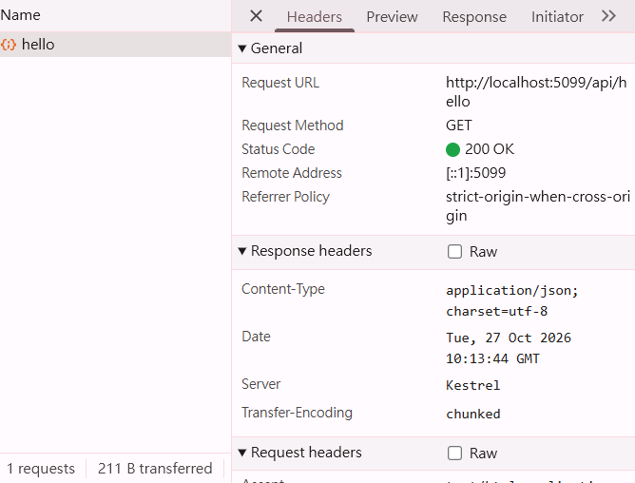Click the Content-Type header name
This screenshot has width=635, height=483.
283,289
